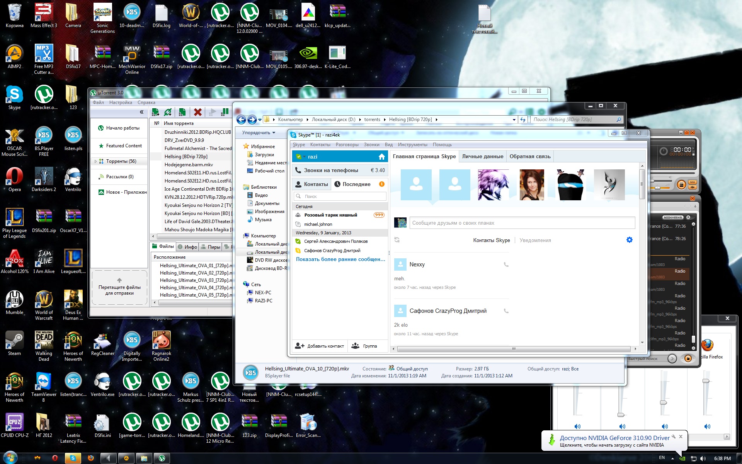Click fourth volume mixer slider handle
The height and width of the screenshot is (464, 742).
click(x=706, y=381)
